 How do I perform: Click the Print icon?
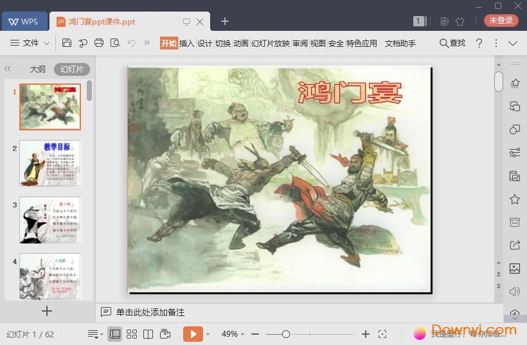99,43
